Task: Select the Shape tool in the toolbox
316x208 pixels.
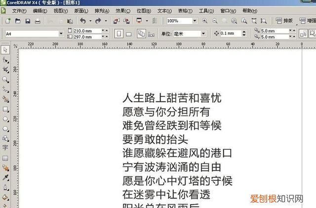Action: pyautogui.click(x=5, y=60)
